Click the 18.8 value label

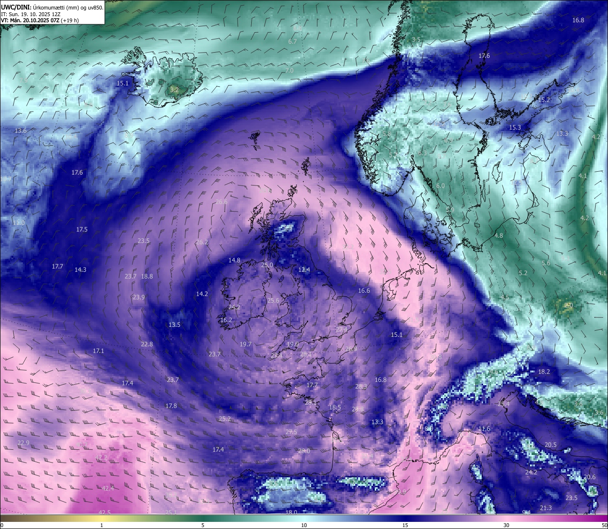147,277
